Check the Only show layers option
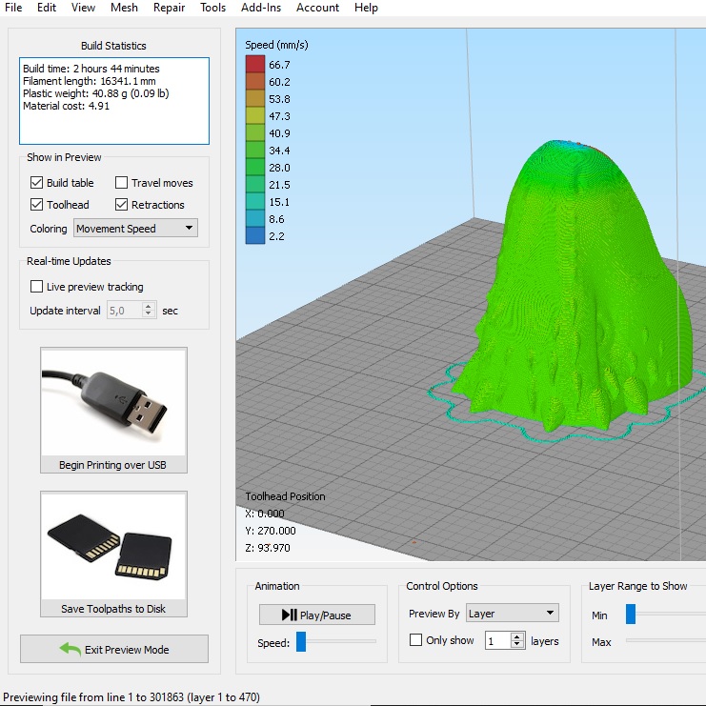This screenshot has height=706, width=706. coord(415,640)
